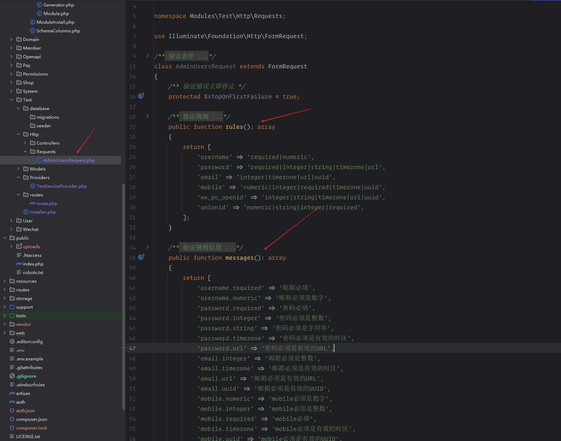The height and width of the screenshot is (441, 561).
Task: Click the TestServiceProvider.php class icon
Action: pos(33,186)
